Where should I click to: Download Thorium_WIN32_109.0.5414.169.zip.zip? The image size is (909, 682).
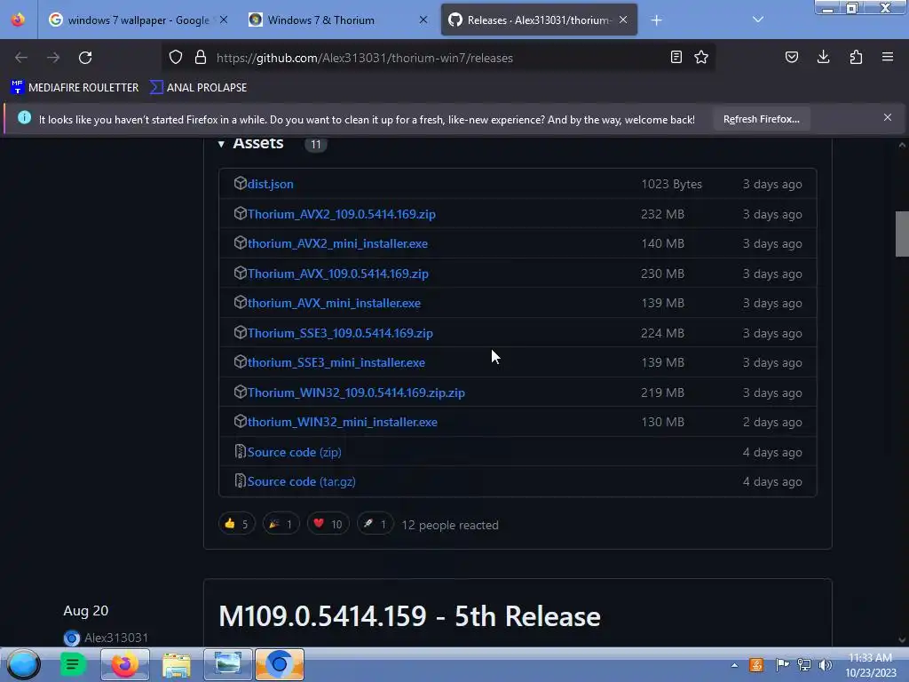[x=356, y=393]
